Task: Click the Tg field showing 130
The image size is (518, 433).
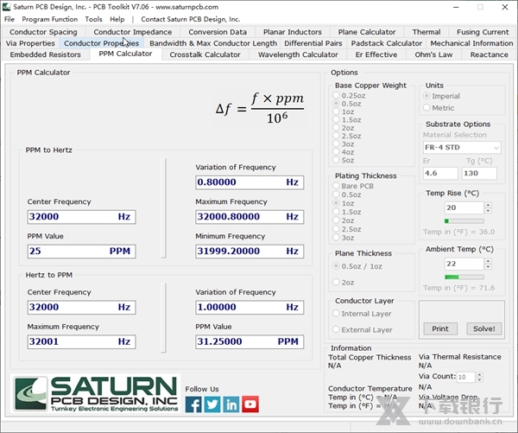Action: [479, 174]
